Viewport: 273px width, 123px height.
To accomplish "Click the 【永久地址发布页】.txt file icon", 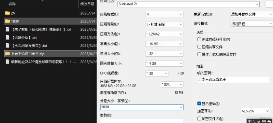I will pos(8,46).
